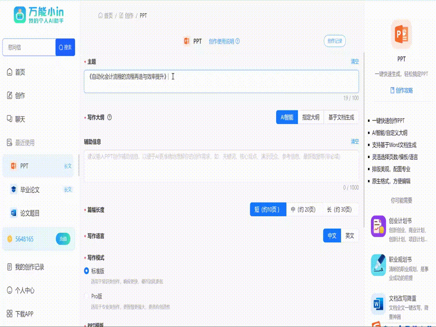Click the 文档改写降重 Word icon
436x327 pixels.
pos(378,304)
